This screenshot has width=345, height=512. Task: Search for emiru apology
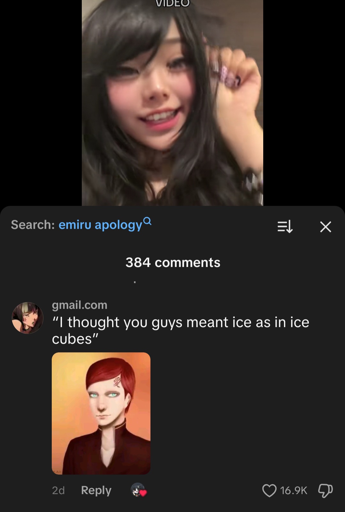100,225
